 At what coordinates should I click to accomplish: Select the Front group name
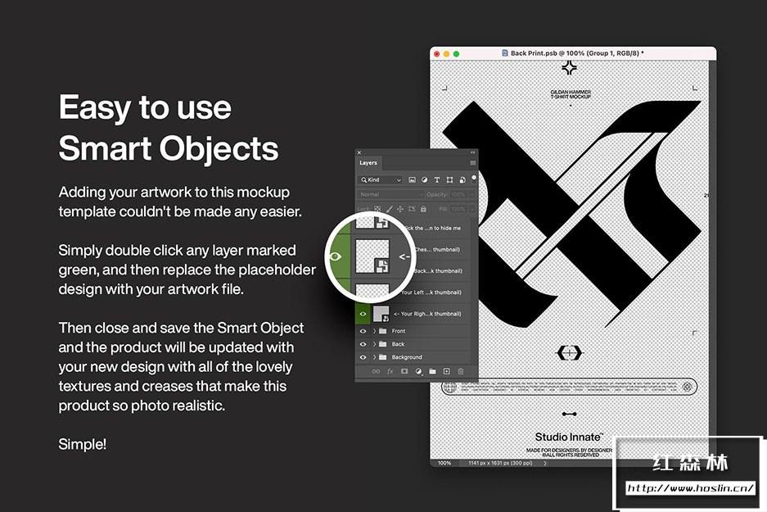pos(399,332)
